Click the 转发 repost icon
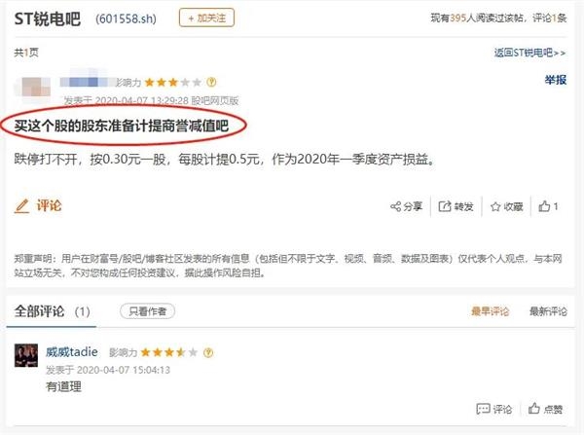 pos(445,206)
